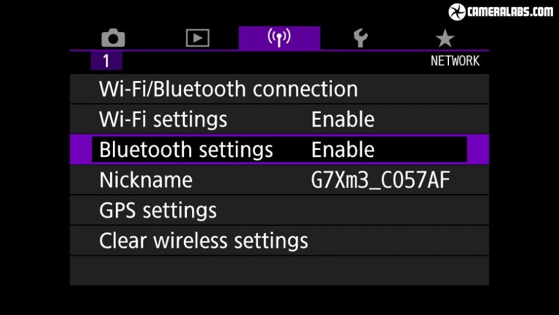
Task: Open the wrench setup tab
Action: [x=360, y=38]
